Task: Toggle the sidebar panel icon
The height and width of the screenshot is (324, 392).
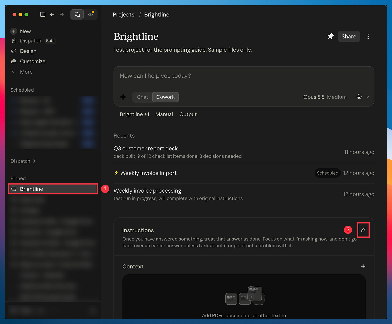Action: 43,15
